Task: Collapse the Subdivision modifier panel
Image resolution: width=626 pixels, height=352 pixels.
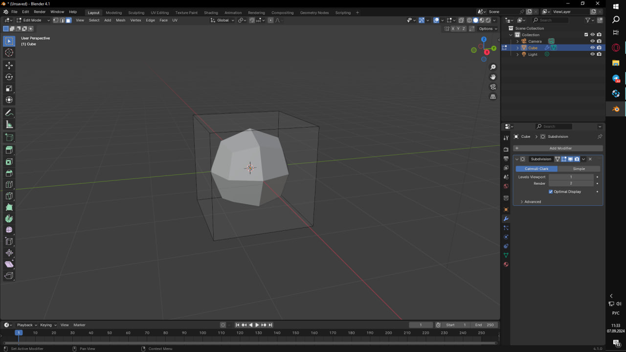Action: [517, 159]
